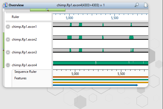Image resolution: width=163 pixels, height=109 pixels.
Task: Click the zoom icon on green slider
Action: tap(47, 10)
